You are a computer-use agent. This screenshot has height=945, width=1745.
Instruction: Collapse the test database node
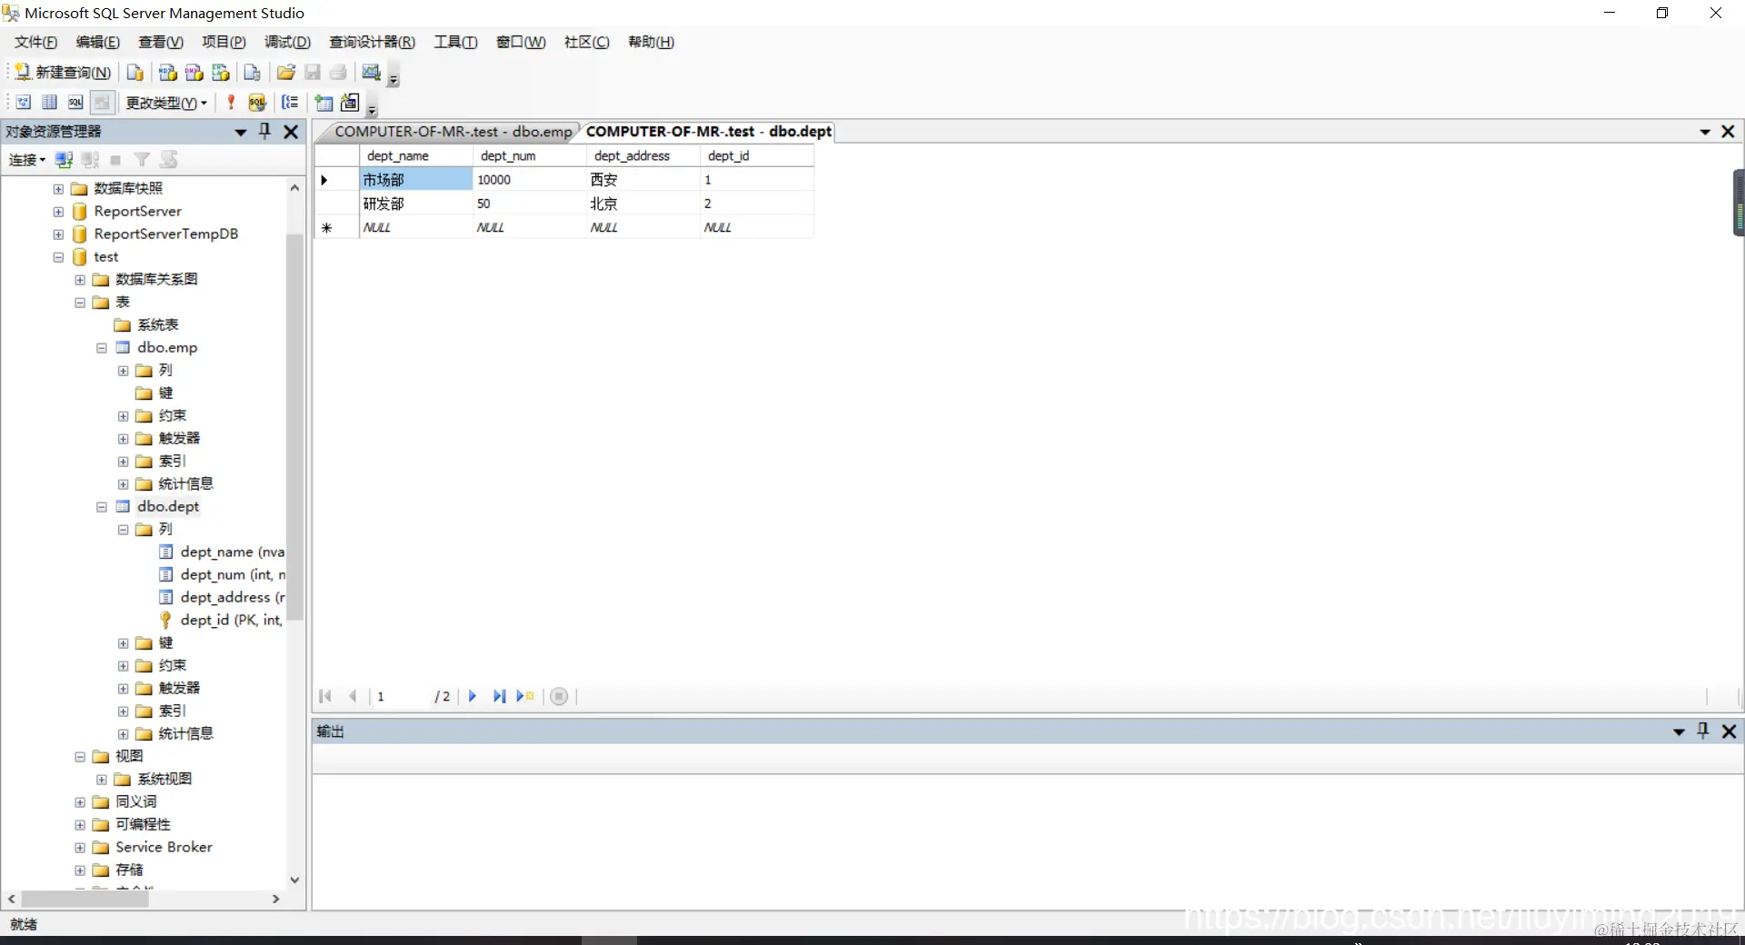[x=58, y=257]
